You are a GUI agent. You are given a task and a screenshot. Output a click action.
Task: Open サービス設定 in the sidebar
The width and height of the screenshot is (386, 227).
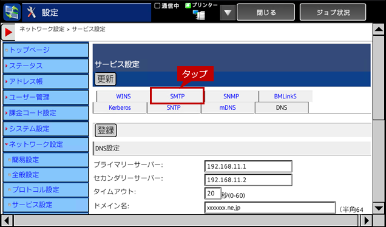point(46,205)
